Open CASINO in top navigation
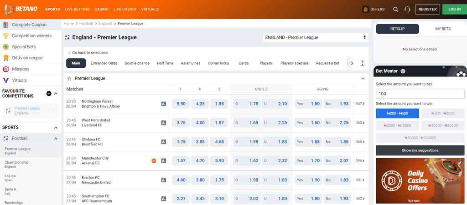Screen dimensions: 467x205 click(102, 9)
